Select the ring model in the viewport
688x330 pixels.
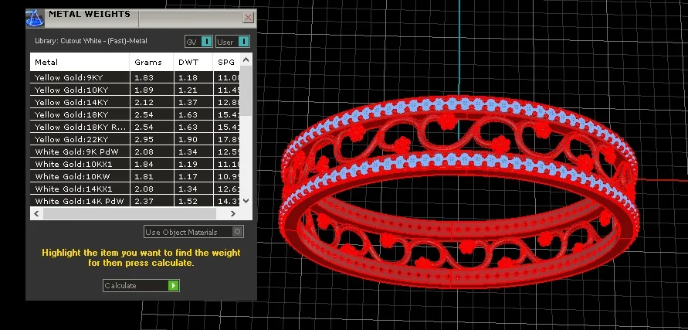[459, 192]
